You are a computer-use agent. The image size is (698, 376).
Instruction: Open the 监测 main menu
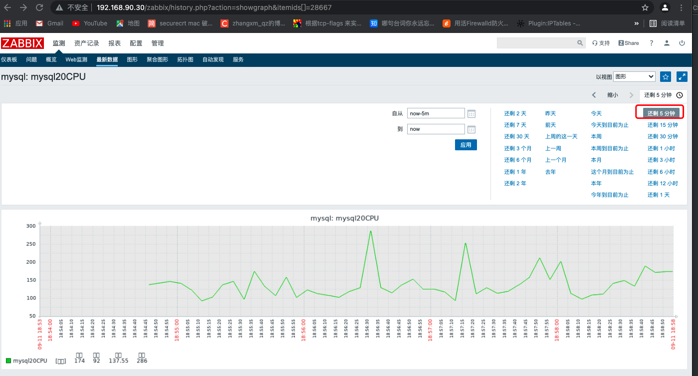pos(59,43)
